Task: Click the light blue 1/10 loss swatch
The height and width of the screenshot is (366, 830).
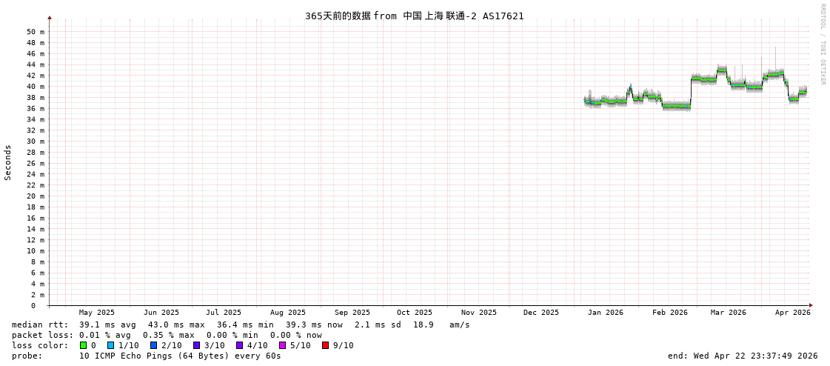Action: (110, 345)
